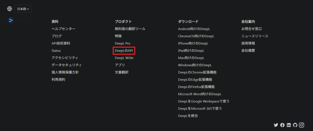Open the アクセシビリティ link
This screenshot has height=131, width=313.
[65, 58]
